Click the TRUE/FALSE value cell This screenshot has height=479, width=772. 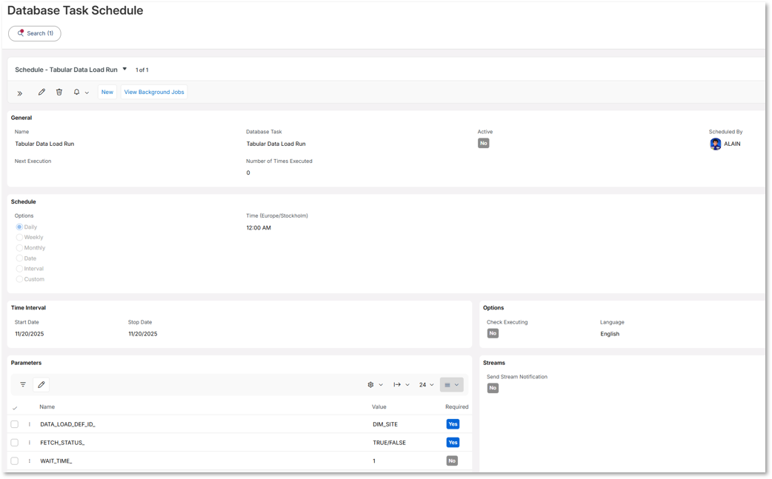[390, 443]
